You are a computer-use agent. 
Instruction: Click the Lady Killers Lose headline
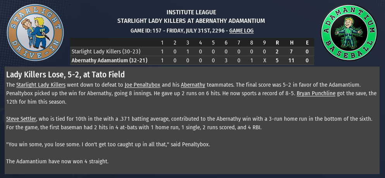click(x=65, y=74)
